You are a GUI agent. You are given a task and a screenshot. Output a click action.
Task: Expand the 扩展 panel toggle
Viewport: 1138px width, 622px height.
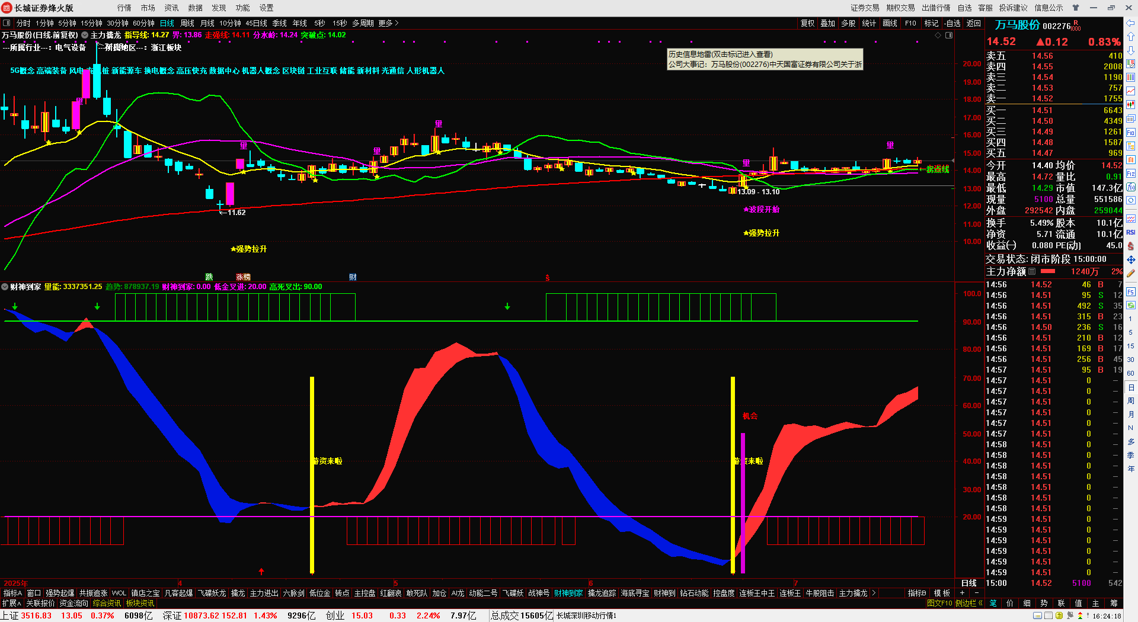tap(11, 603)
